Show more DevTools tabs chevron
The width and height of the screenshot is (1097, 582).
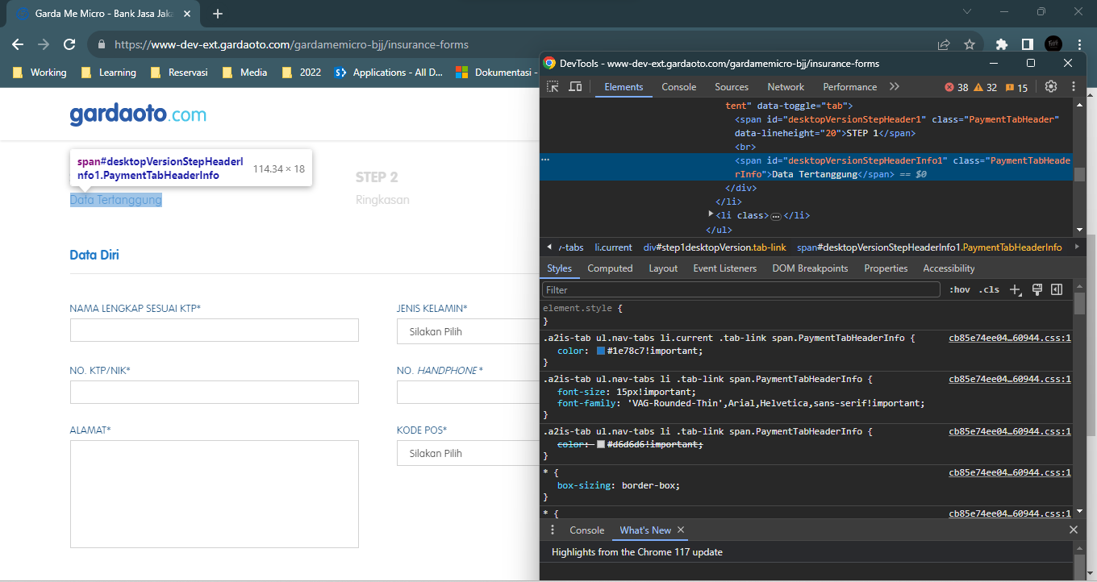(895, 87)
